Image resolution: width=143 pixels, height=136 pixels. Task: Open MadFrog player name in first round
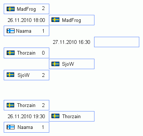pos(26,9)
